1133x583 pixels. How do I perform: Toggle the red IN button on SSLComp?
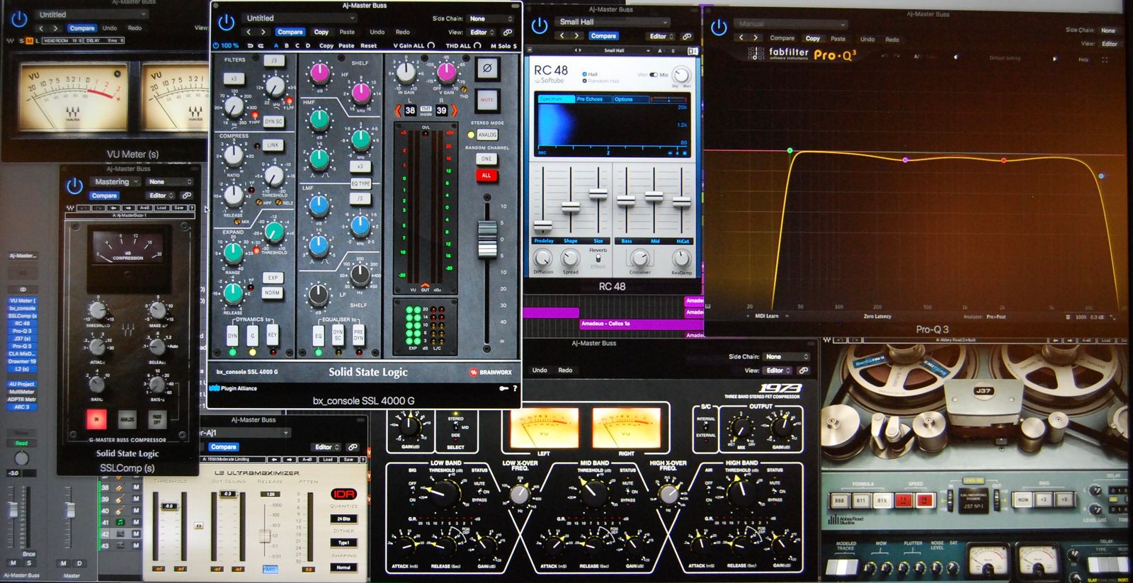coord(96,419)
